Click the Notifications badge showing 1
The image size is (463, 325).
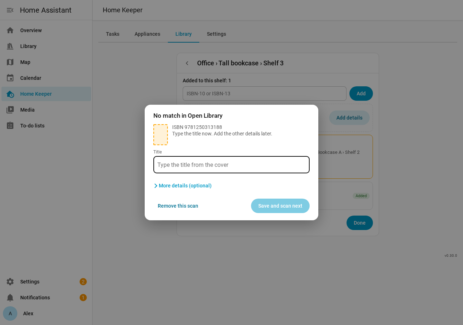pyautogui.click(x=83, y=298)
